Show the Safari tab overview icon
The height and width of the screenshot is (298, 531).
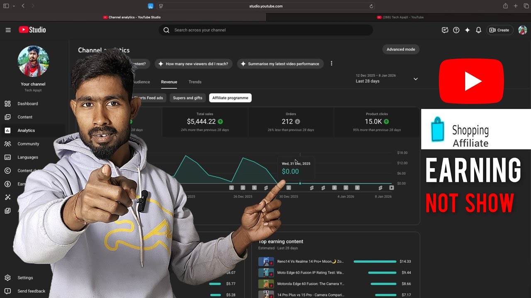tap(526, 6)
